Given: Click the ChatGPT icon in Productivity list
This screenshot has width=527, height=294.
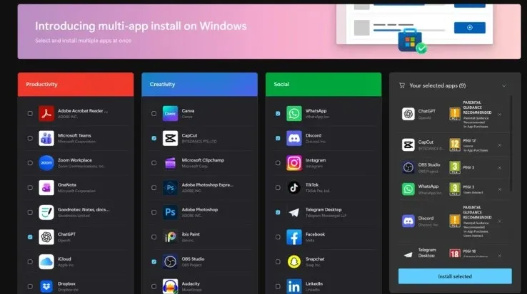Looking at the screenshot, I should click(46, 237).
